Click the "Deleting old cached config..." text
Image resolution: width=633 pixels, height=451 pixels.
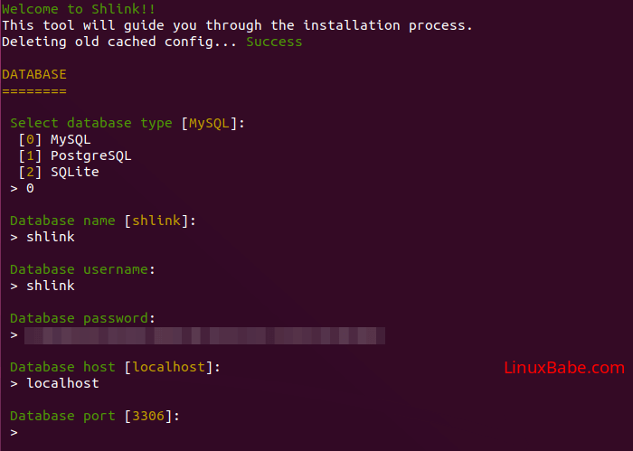(x=119, y=42)
